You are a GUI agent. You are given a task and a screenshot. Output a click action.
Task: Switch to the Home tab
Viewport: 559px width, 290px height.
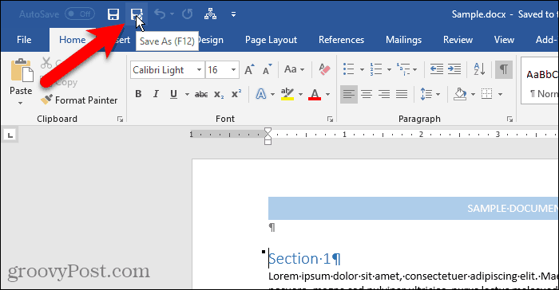pos(73,40)
